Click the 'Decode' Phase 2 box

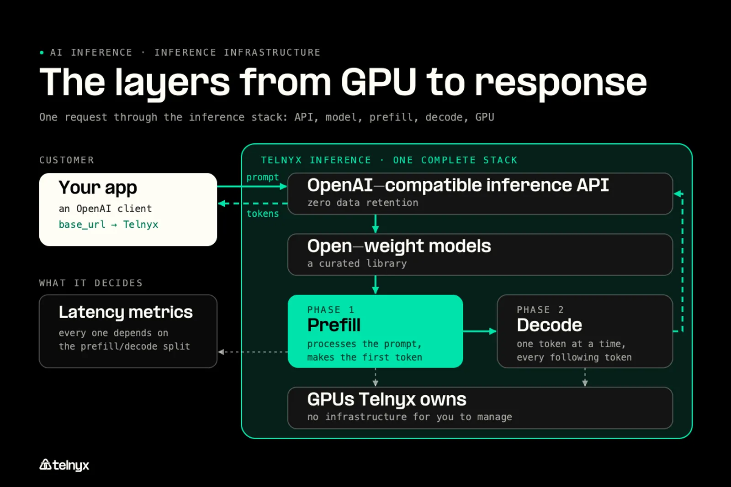pos(585,331)
